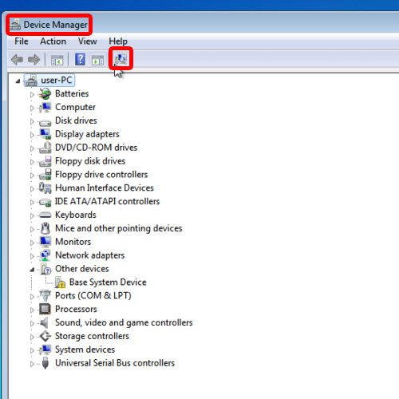The height and width of the screenshot is (399, 399).
Task: Click the Show/Hide action pane icon
Action: [97, 60]
